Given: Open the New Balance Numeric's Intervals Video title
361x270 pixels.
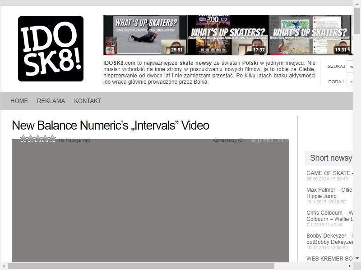Looking at the screenshot, I should pos(111,126).
